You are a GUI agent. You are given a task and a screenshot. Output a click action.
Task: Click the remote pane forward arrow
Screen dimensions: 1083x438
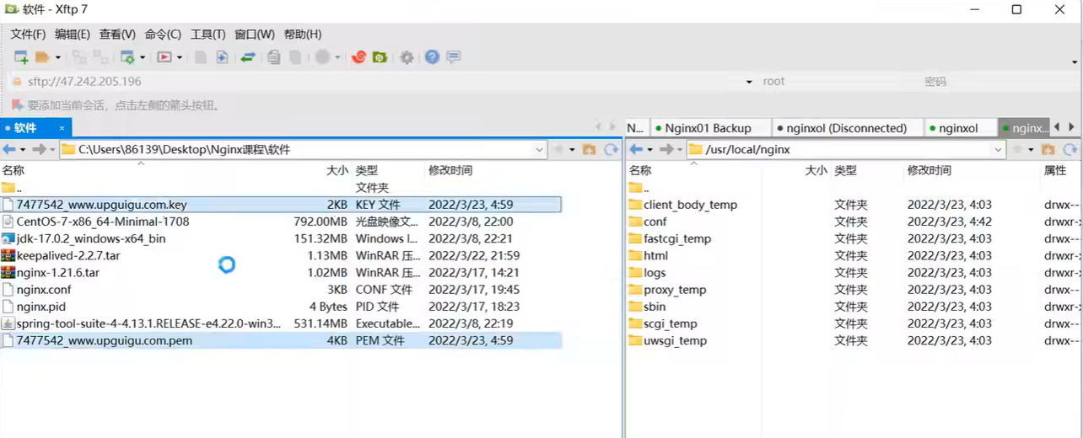[x=665, y=149]
